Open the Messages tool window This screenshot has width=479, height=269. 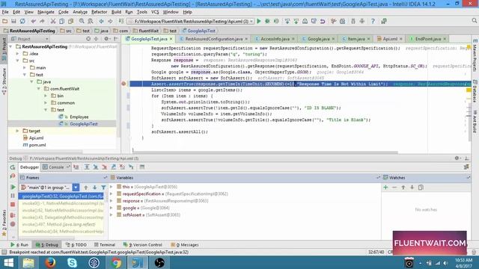185,244
